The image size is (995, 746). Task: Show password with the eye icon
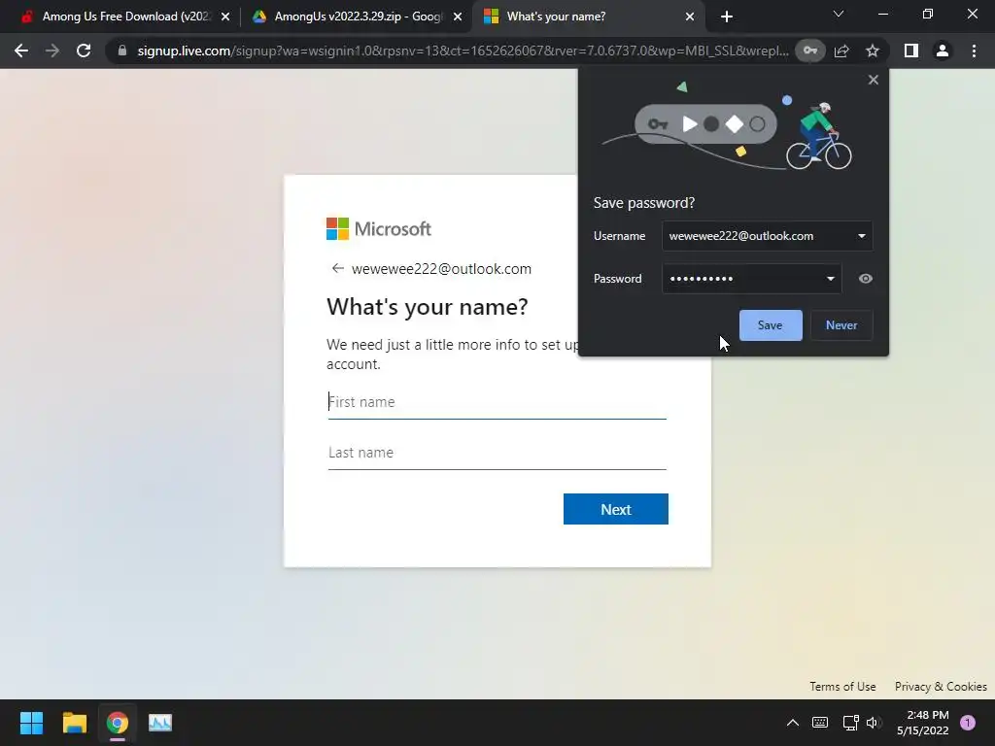coord(865,279)
